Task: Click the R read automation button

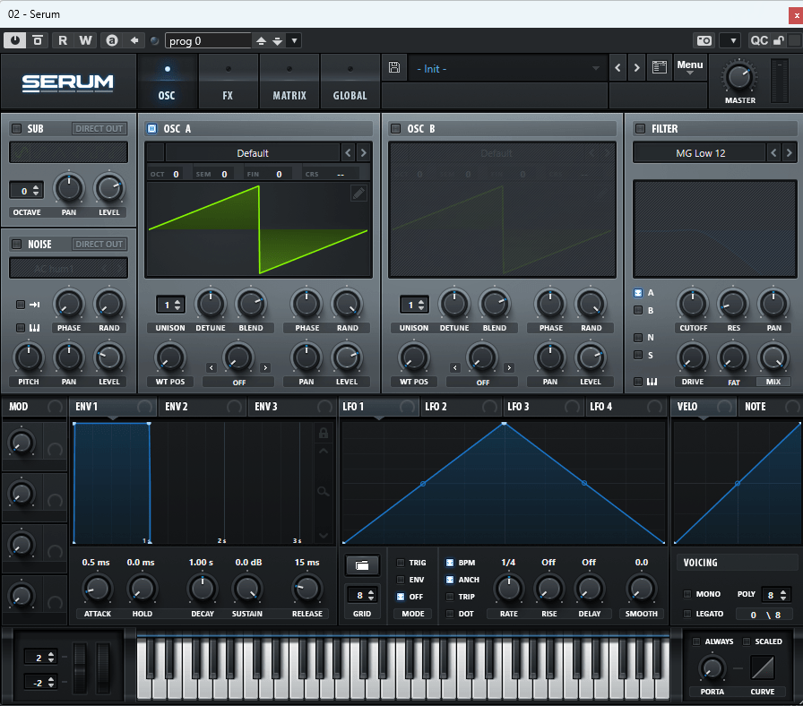Action: pos(63,40)
